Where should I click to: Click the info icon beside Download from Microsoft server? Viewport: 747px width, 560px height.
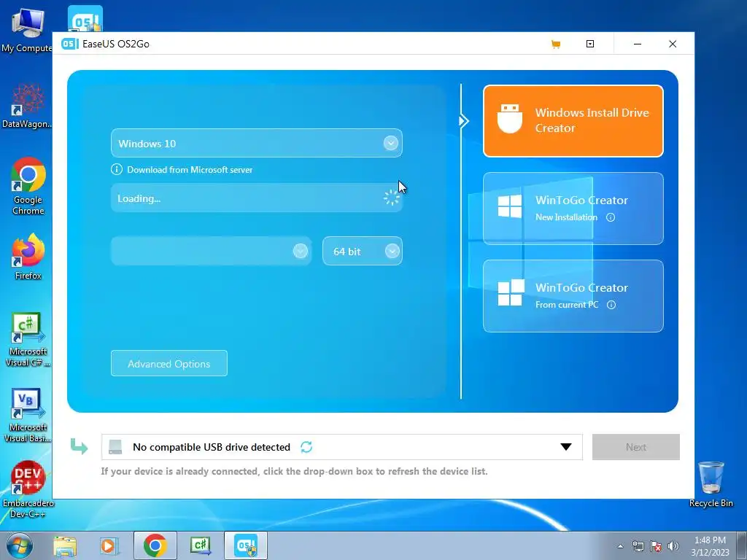pyautogui.click(x=116, y=169)
